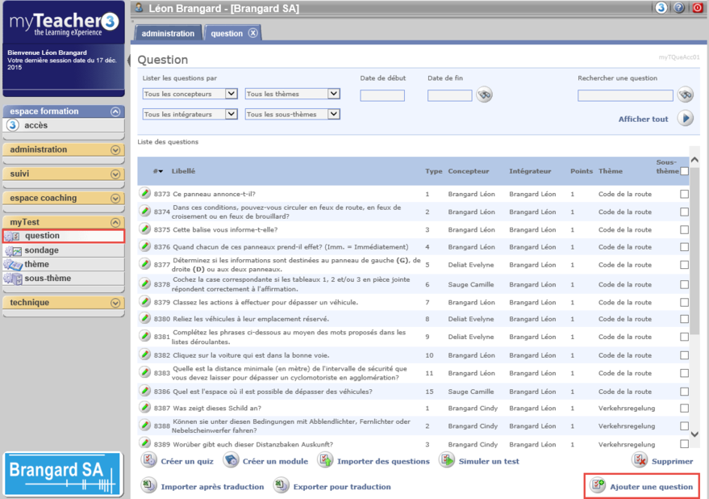709x499 pixels.
Task: Open sondage in the myTest menu
Action: 41,250
